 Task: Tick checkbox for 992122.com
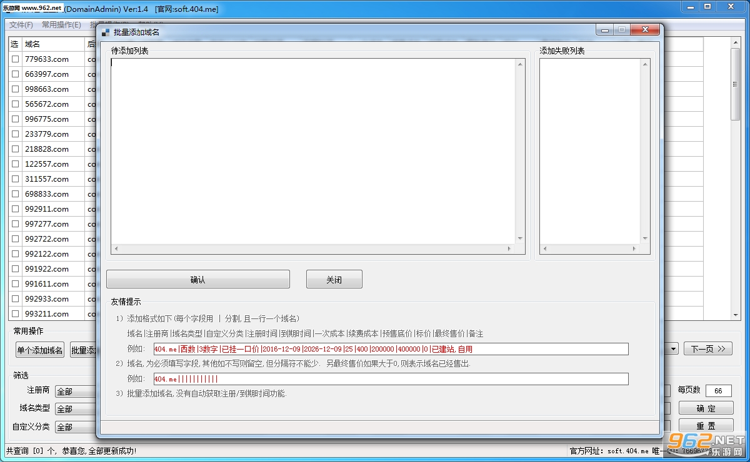pyautogui.click(x=16, y=254)
